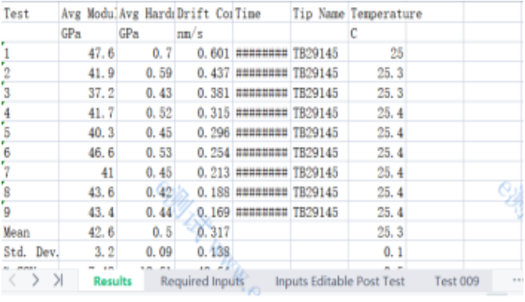This screenshot has width=525, height=302.
Task: Switch to the Test 009 tab
Action: 457,281
